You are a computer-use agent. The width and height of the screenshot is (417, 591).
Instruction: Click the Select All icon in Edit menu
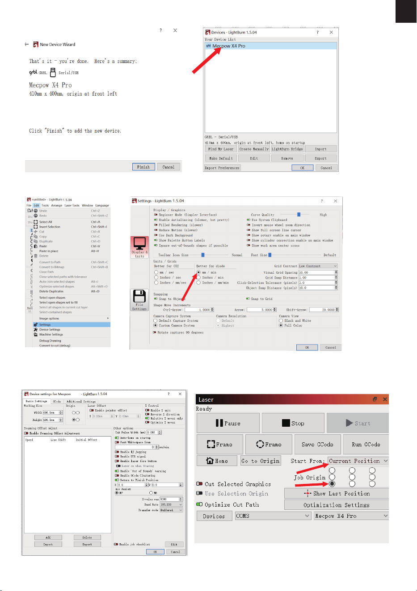36,222
